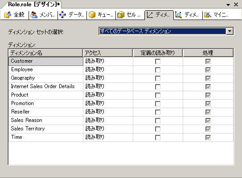Open the セル (Cell Data) tab icon

(x=121, y=15)
